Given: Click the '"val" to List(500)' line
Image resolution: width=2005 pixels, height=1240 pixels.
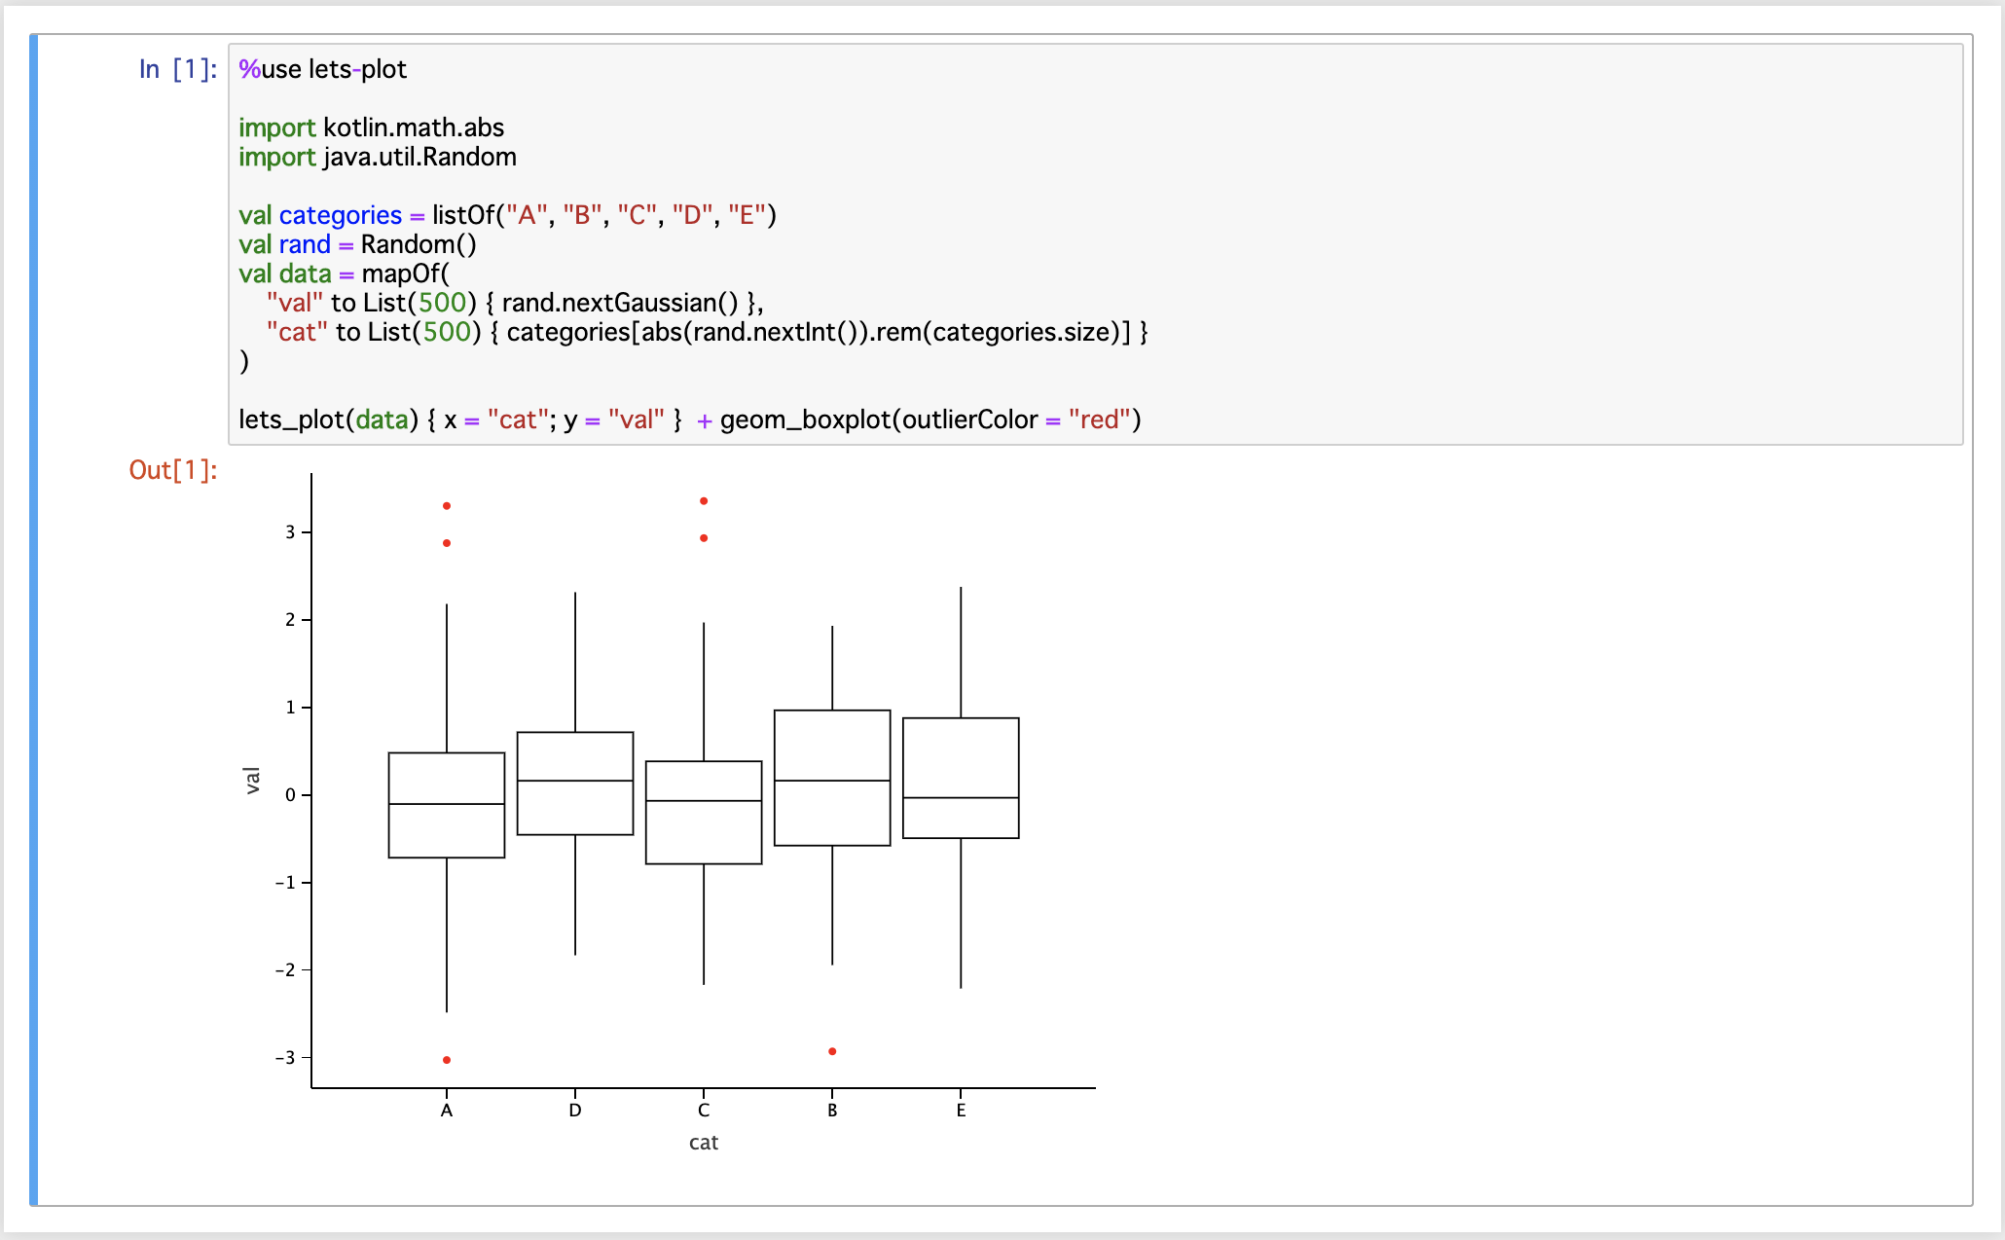Looking at the screenshot, I should coord(515,303).
